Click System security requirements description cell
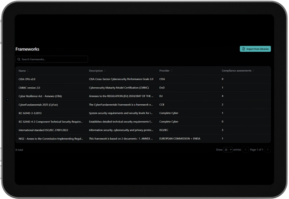The height and width of the screenshot is (199, 289). tap(121, 113)
